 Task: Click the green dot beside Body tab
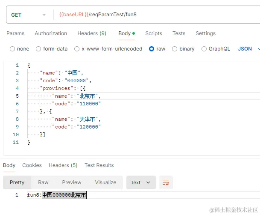click(x=134, y=33)
